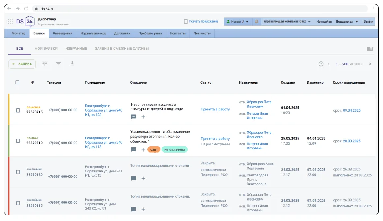This screenshot has height=221, width=383.
Task: Click browser forward arrow
Action: pyautogui.click(x=18, y=9)
